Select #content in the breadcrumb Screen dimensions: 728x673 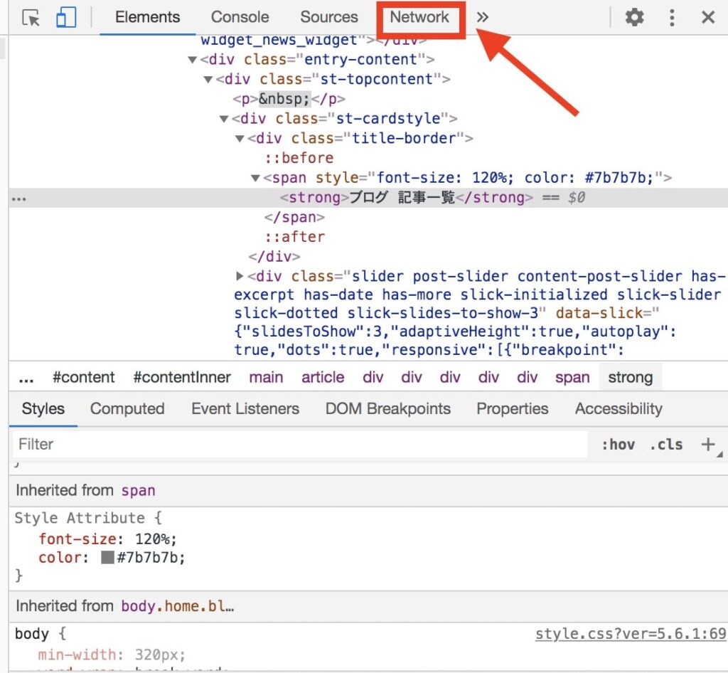click(x=84, y=377)
